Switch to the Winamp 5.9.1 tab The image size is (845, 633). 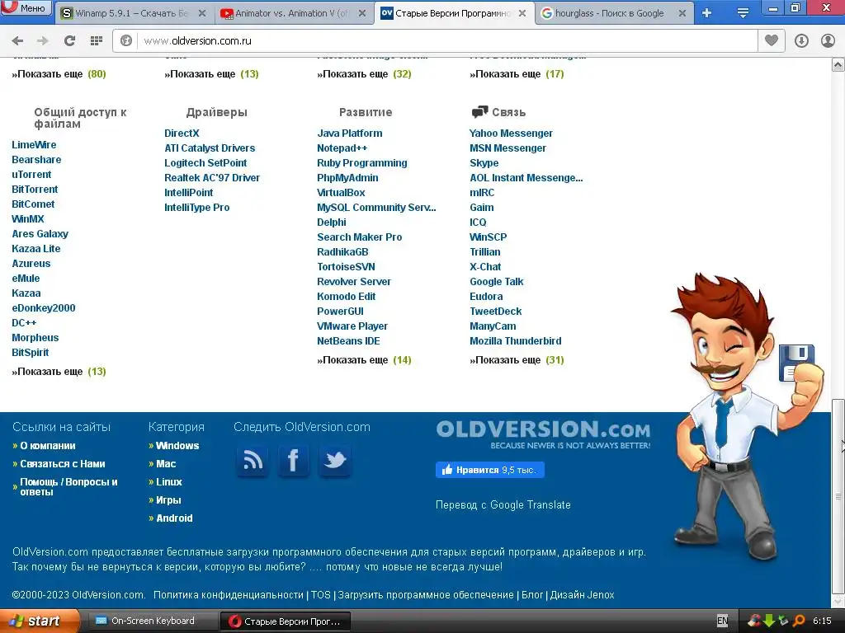tap(134, 13)
